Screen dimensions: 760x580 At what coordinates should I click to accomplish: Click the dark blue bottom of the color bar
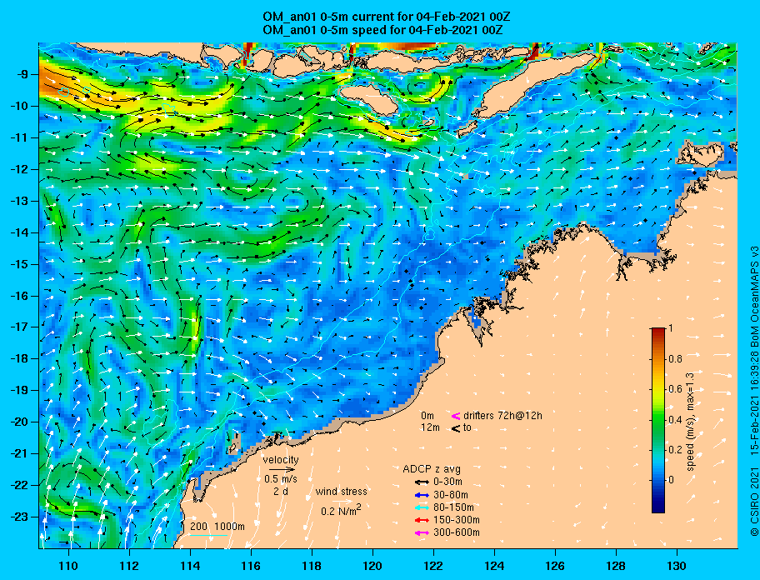pyautogui.click(x=658, y=507)
